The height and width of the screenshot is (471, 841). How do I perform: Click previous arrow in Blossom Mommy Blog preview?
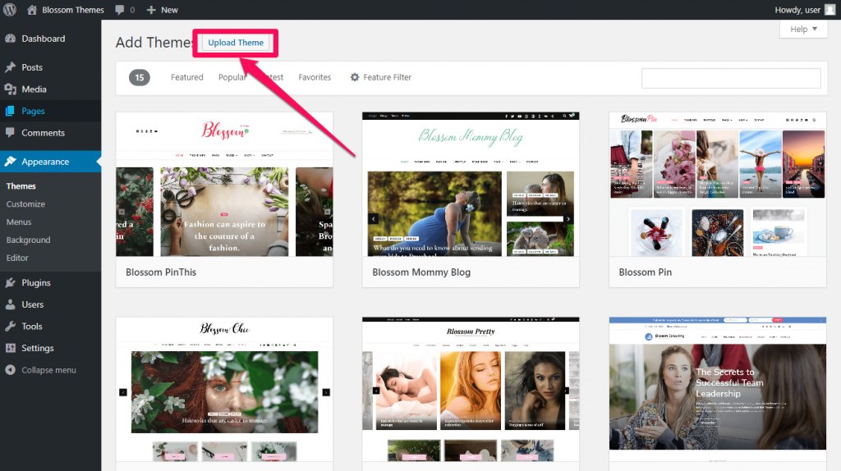click(374, 218)
